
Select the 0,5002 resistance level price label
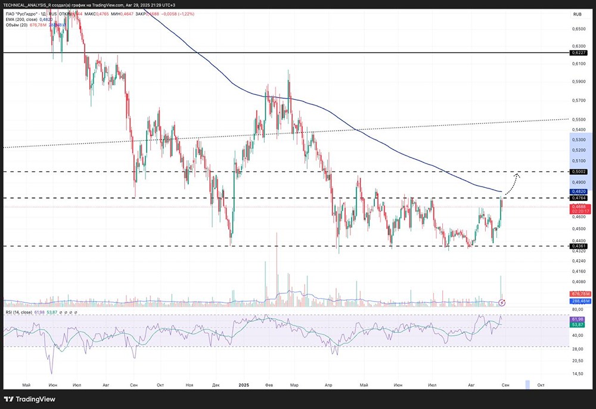pyautogui.click(x=579, y=172)
